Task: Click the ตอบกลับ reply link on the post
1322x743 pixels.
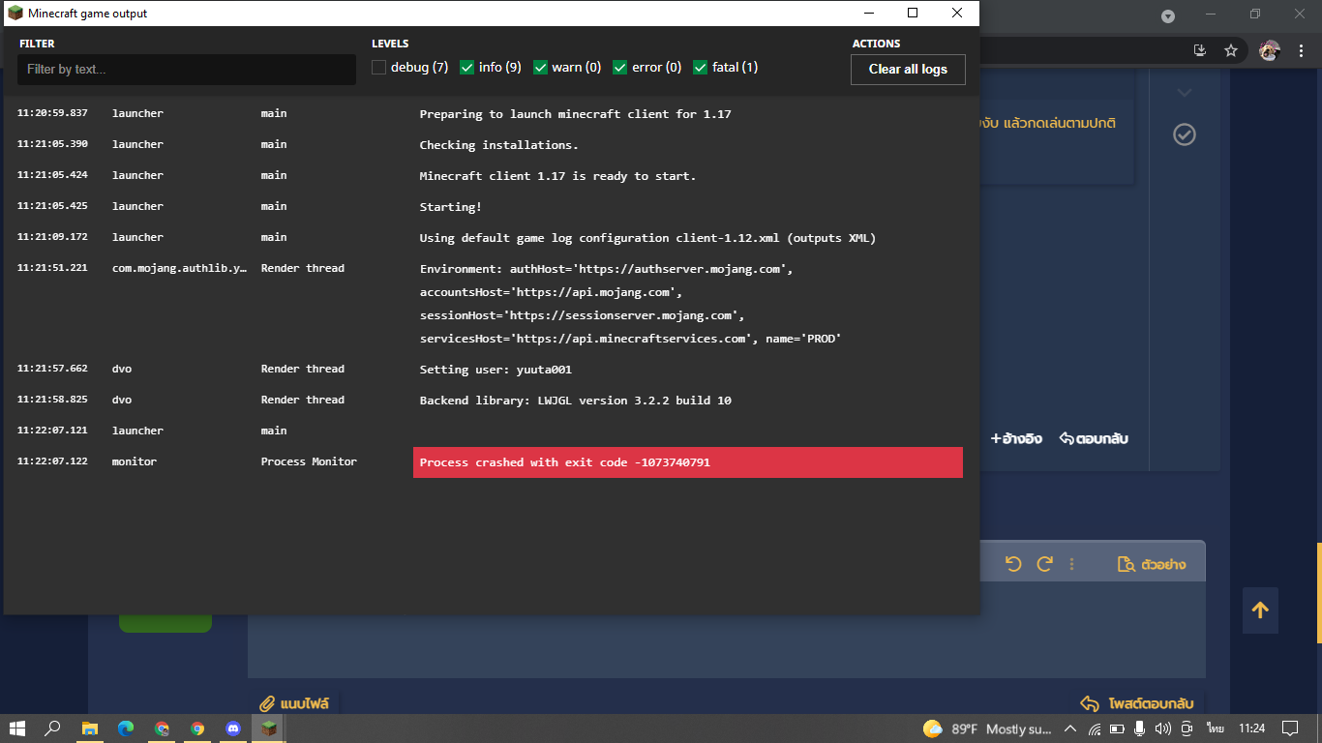Action: pos(1094,438)
